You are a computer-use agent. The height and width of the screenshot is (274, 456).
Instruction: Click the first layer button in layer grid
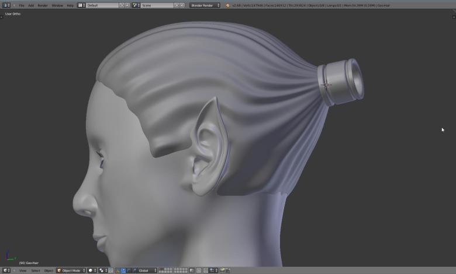tap(161, 269)
